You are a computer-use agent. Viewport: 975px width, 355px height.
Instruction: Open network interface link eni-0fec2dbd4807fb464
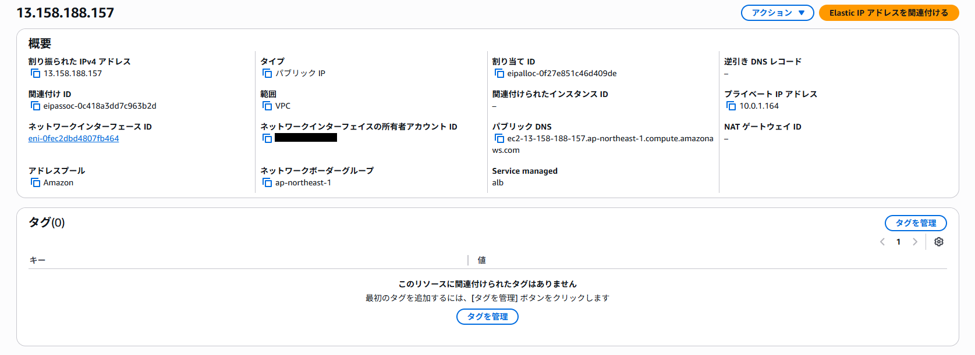(x=73, y=138)
